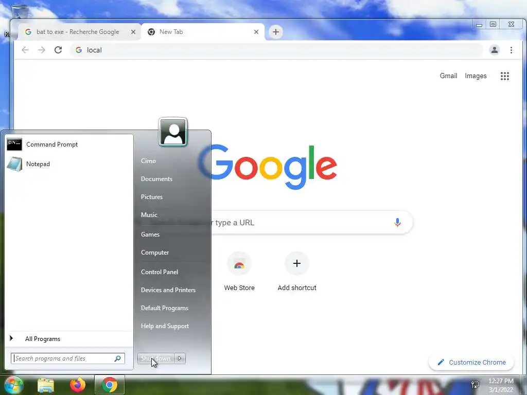527x395 pixels.
Task: Open Web Store shortcut
Action: [x=239, y=272]
